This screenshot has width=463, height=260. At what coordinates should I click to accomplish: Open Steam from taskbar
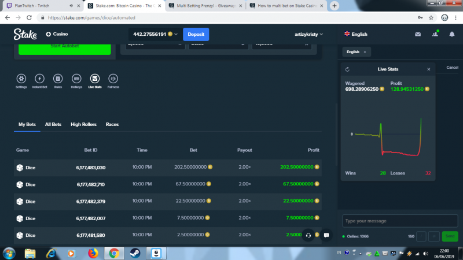[135, 253]
